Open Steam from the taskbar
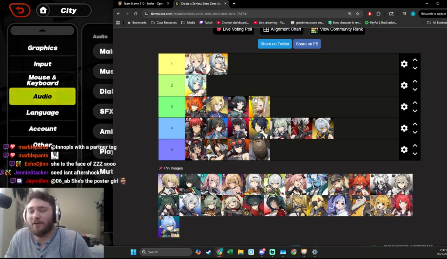The width and height of the screenshot is (447, 259). tap(208, 252)
